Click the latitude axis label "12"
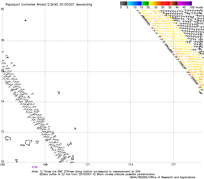204x179 pixels. [2, 132]
